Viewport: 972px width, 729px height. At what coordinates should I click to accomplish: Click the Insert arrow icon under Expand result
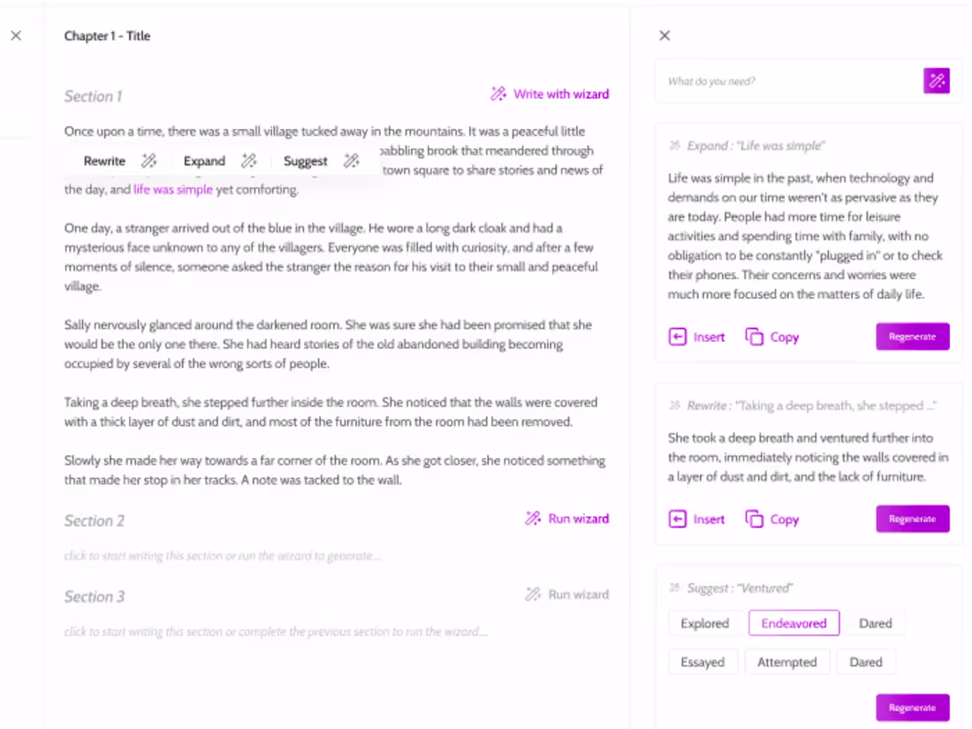point(678,337)
